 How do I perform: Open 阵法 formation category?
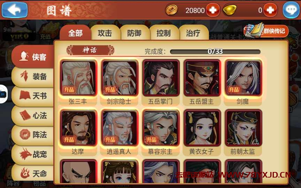[x=33, y=135]
